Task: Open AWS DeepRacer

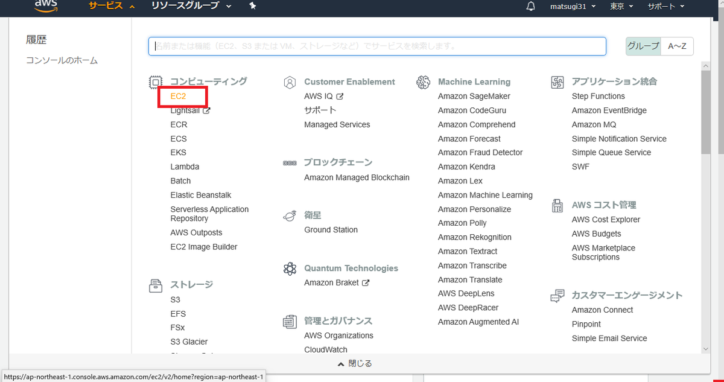Action: [468, 308]
